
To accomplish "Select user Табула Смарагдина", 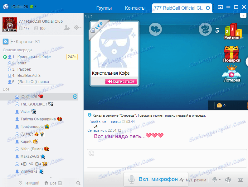I will pos(38,119).
